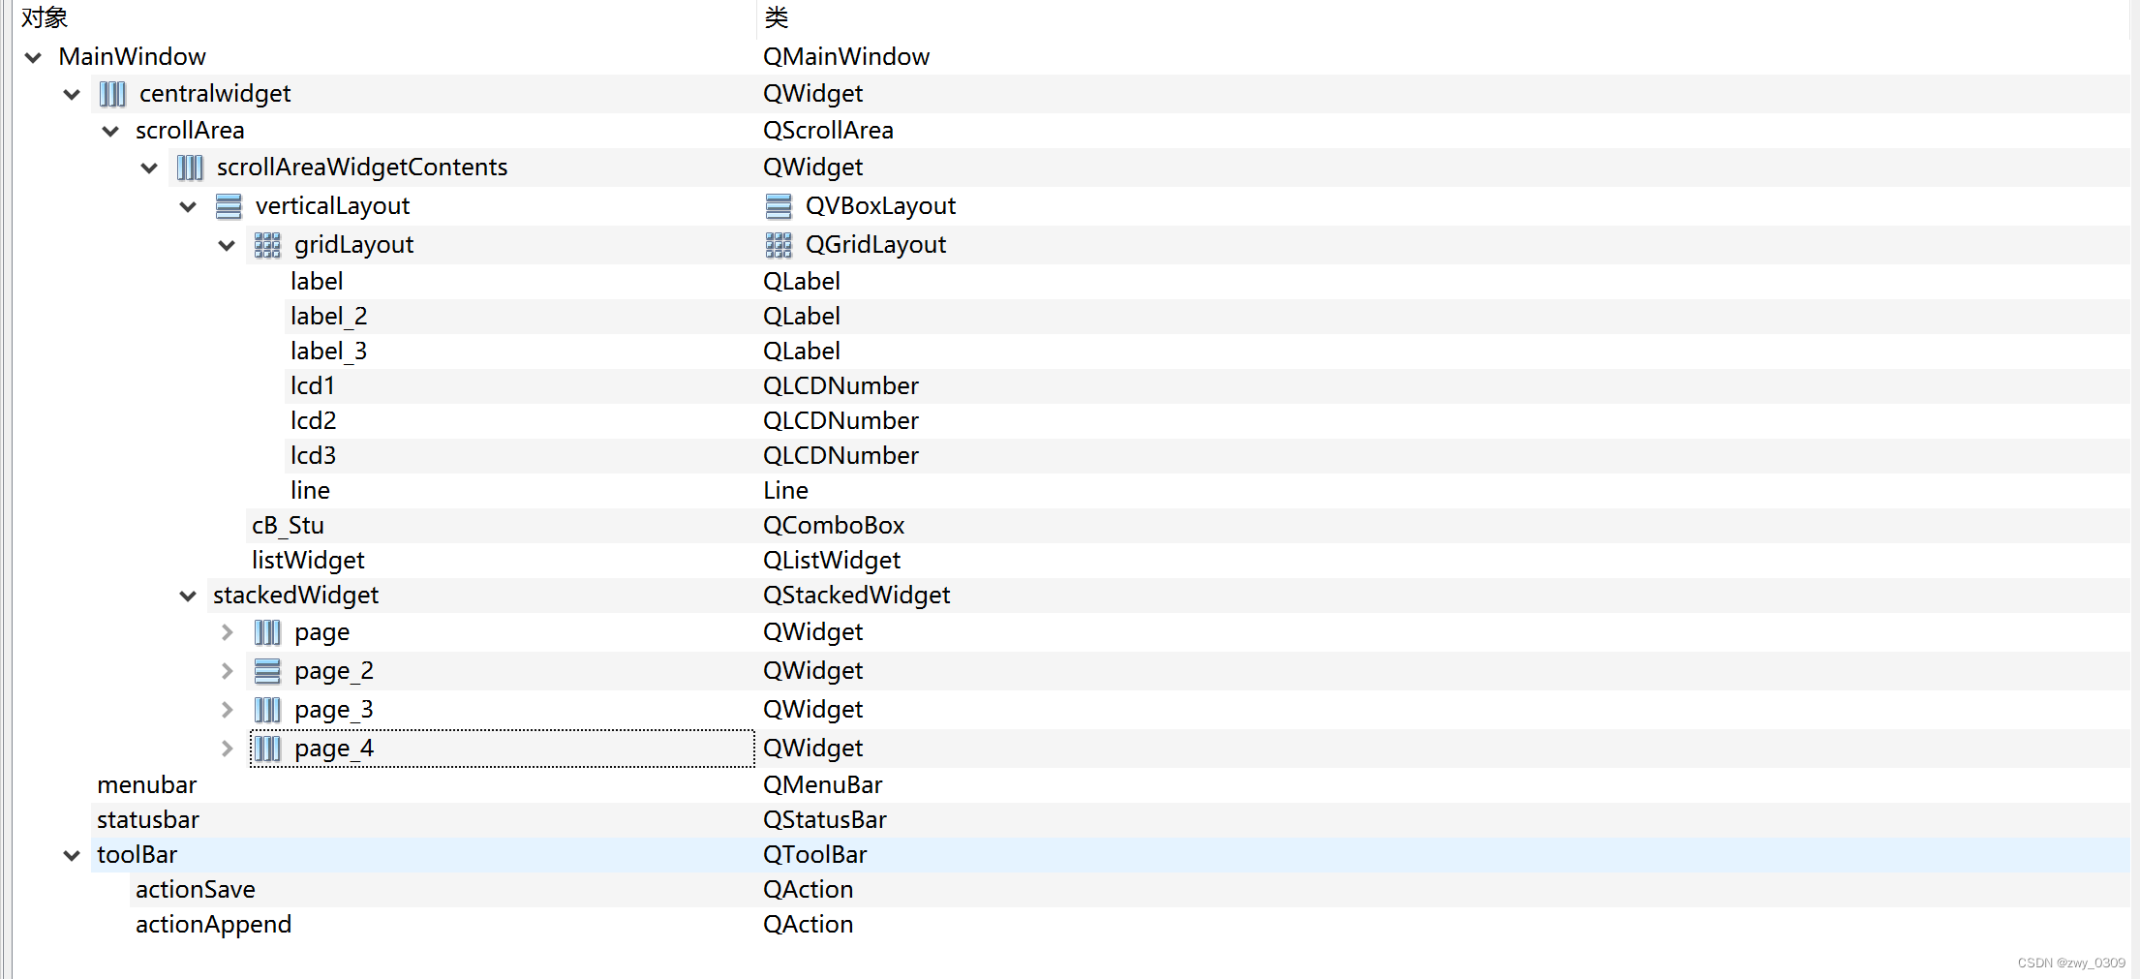
Task: Expand the page_2 node
Action: [x=227, y=671]
